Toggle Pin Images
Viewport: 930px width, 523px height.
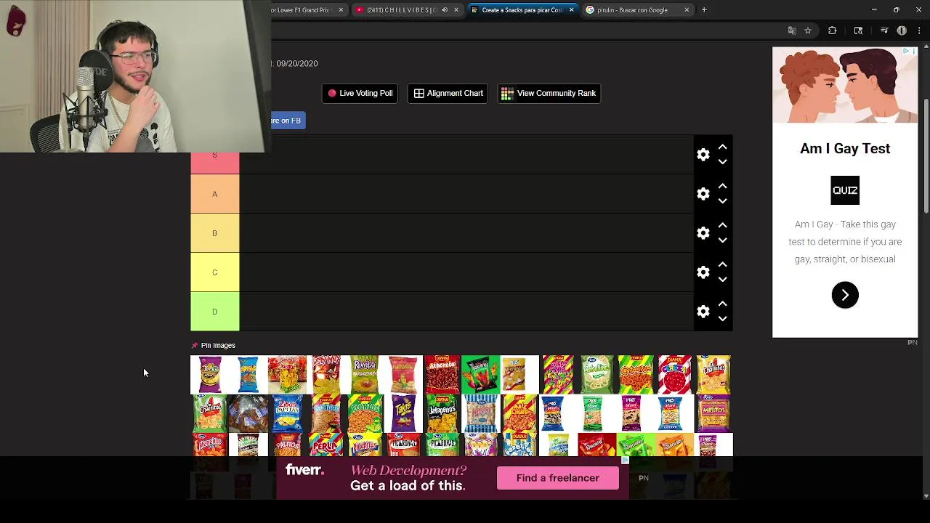(x=213, y=345)
